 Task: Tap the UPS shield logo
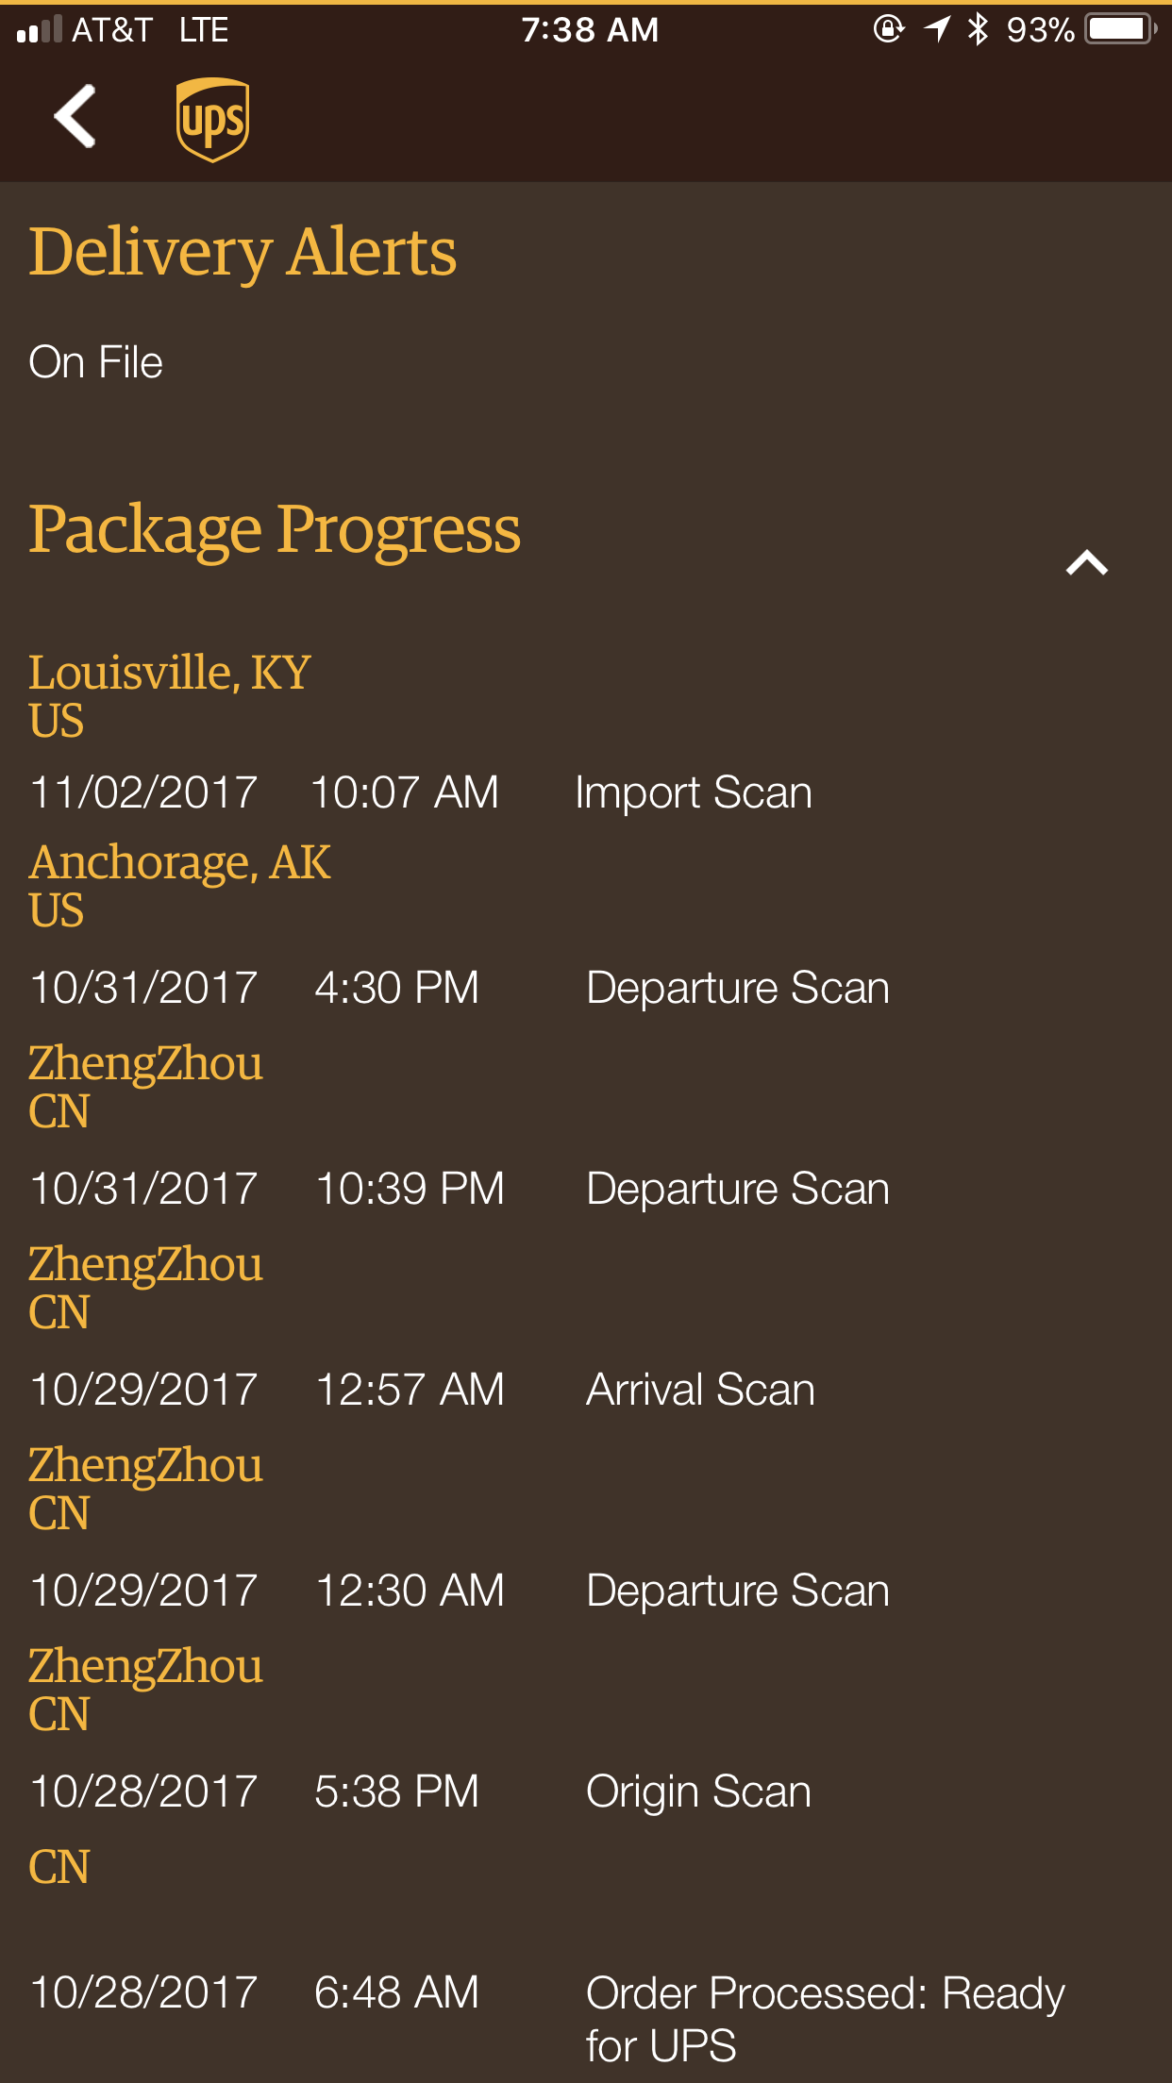[212, 120]
